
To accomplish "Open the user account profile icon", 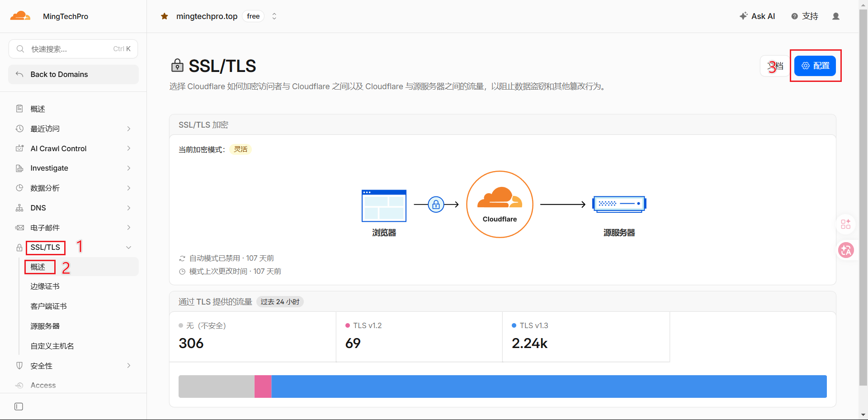I will [836, 16].
